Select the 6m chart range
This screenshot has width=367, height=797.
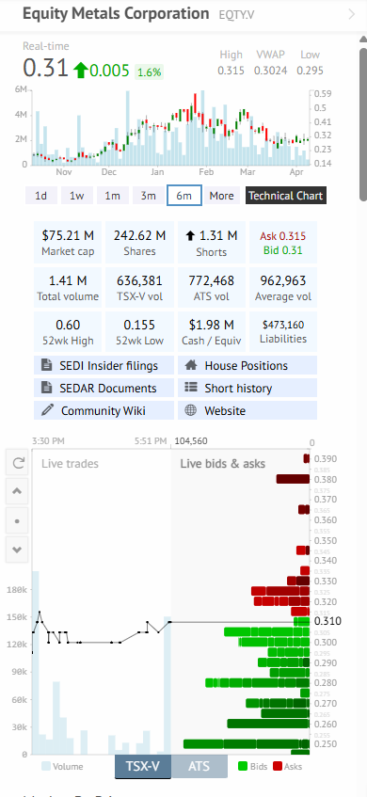tap(184, 196)
